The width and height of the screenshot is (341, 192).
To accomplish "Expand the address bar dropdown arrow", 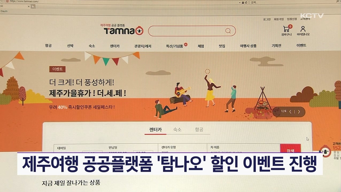I will pos(239,2).
